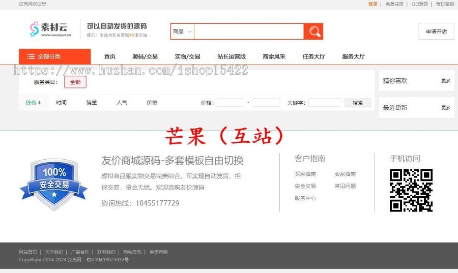This screenshot has width=458, height=273.
Task: Sort listings by 时间
Action: (61, 103)
